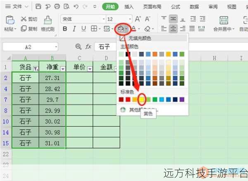Click the fx insert function icon
Viewport: 248px width, 181px height.
(x=88, y=47)
